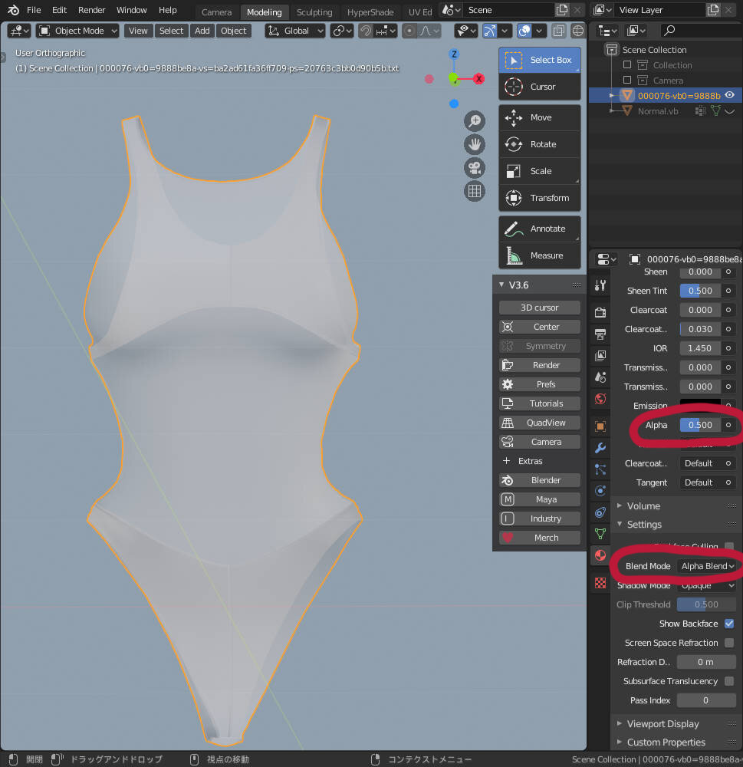
Task: Switch to the HyperShade workspace tab
Action: coord(370,12)
